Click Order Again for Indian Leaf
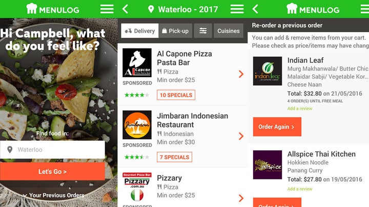The image size is (369, 207). click(x=277, y=127)
